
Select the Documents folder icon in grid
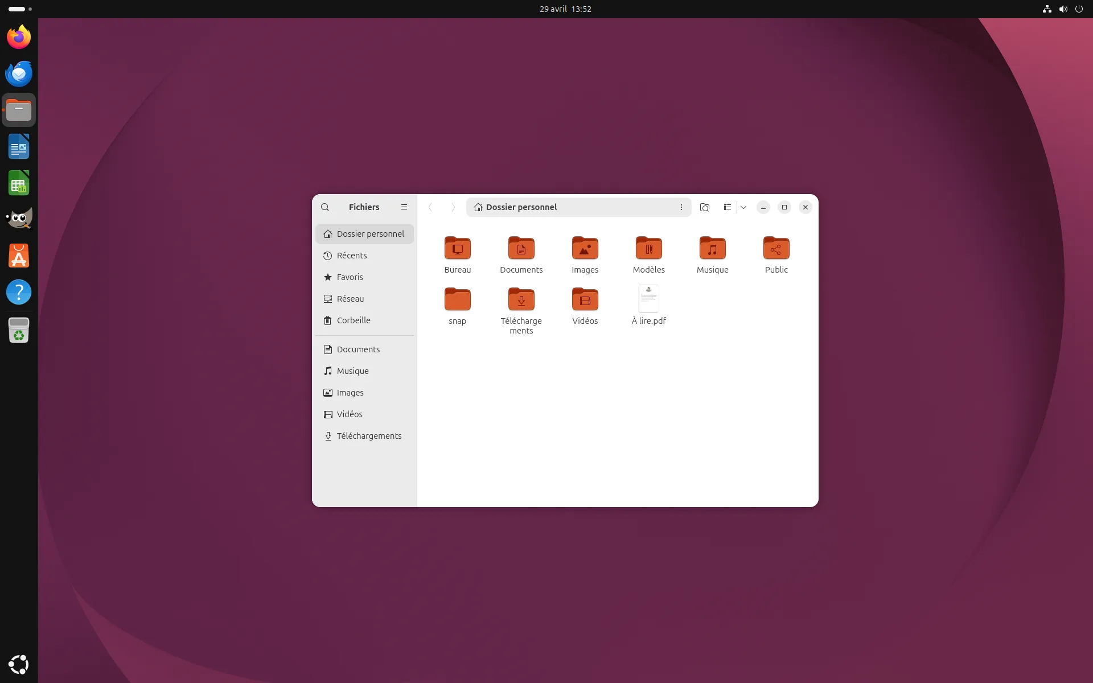521,248
